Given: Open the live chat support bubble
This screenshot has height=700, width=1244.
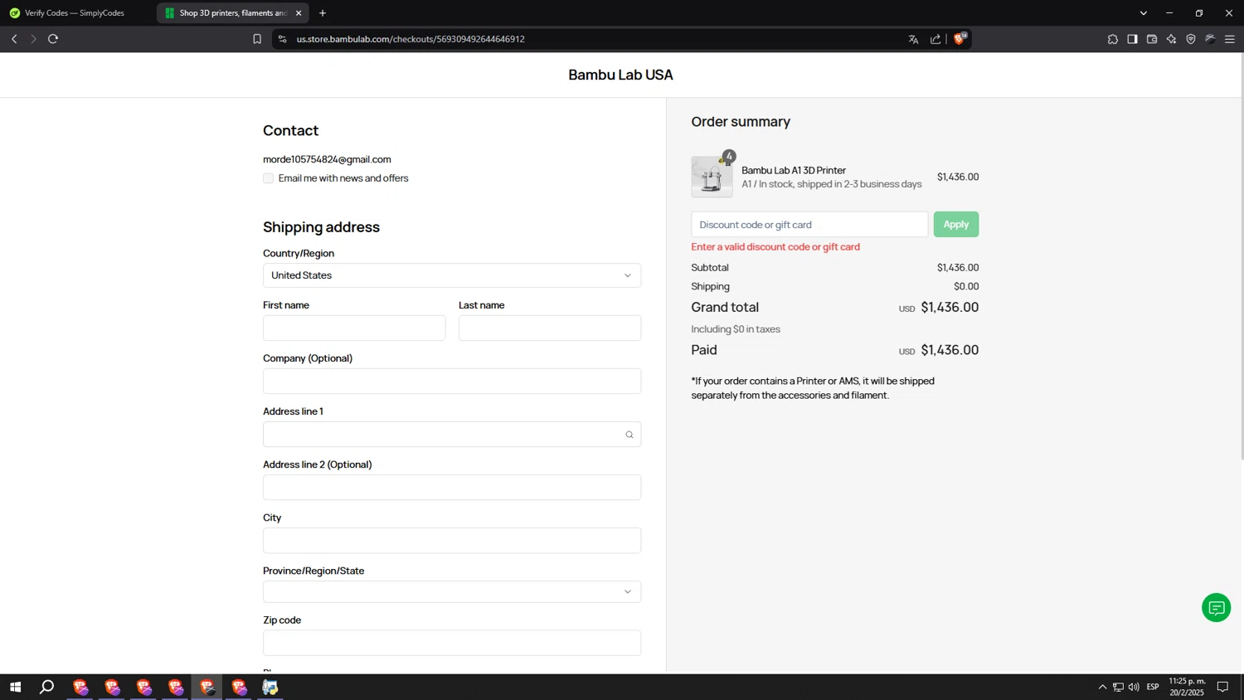Looking at the screenshot, I should (x=1216, y=608).
